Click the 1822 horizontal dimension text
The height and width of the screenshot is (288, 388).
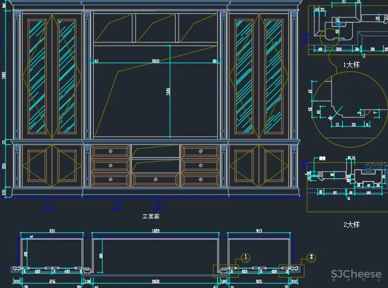click(x=155, y=61)
